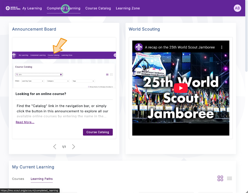Open Learning Zone in the navigation bar

pos(128,8)
